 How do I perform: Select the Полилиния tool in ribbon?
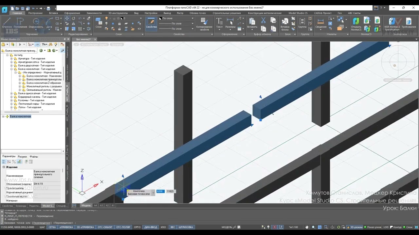coord(21,23)
